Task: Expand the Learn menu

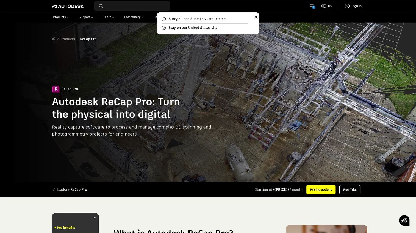Action: tap(109, 17)
